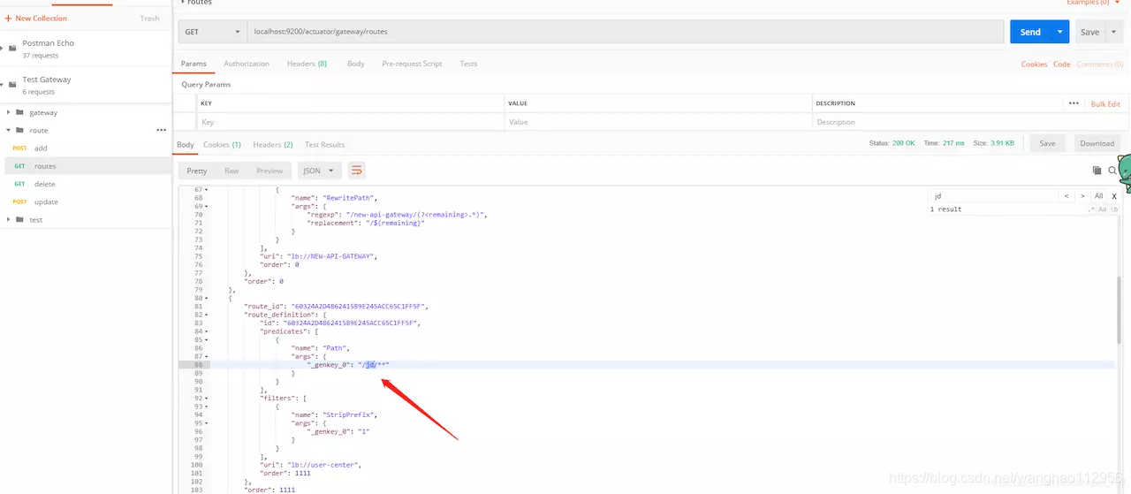Expand the routes request title arrow
This screenshot has height=494, width=1131.
coord(183,3)
